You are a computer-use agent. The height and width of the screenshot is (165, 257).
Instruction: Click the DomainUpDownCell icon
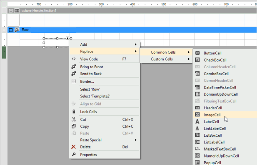[197, 94]
